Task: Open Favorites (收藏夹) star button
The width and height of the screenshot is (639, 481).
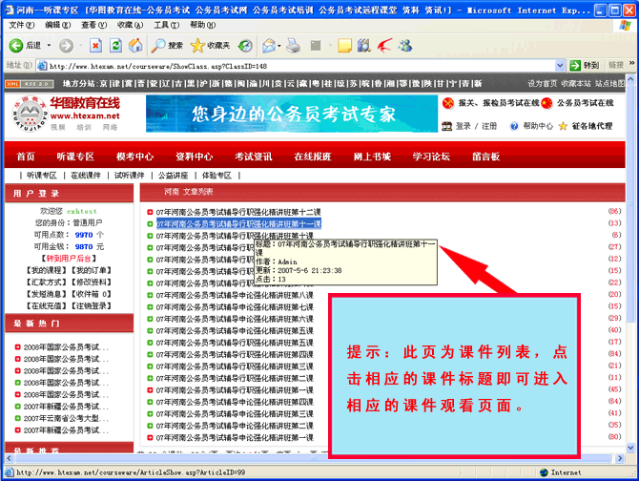Action: 210,45
